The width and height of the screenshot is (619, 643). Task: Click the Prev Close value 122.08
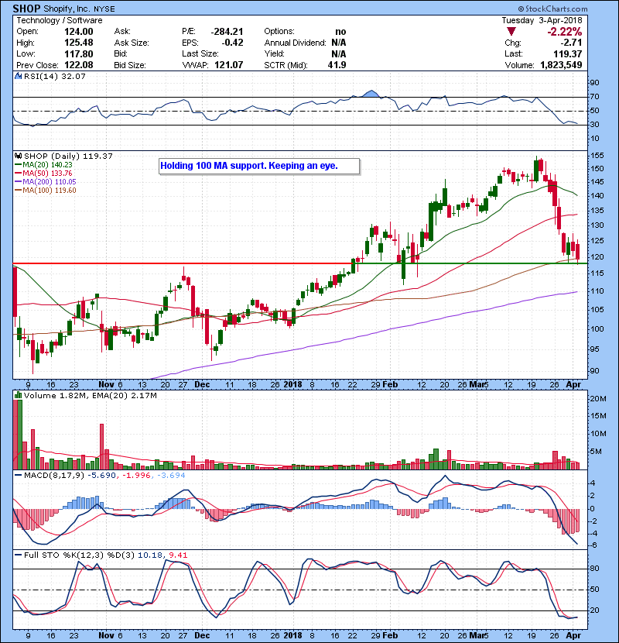[x=79, y=65]
